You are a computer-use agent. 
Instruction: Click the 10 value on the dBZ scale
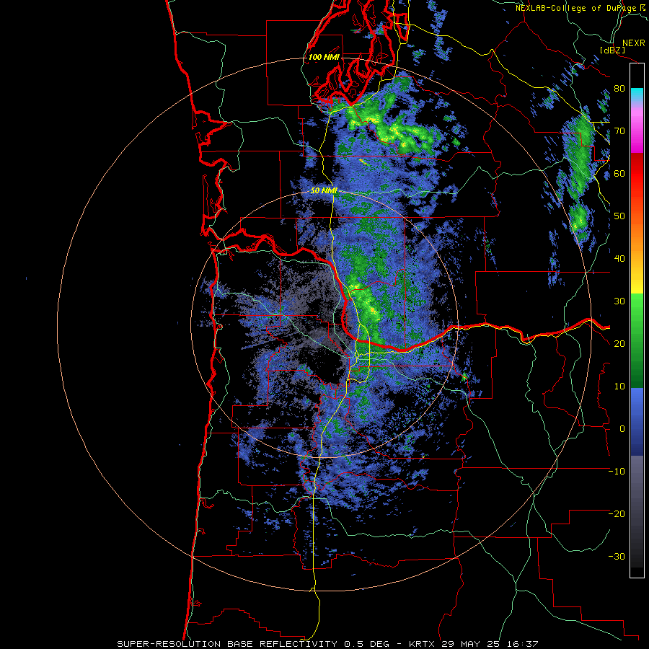pyautogui.click(x=619, y=387)
